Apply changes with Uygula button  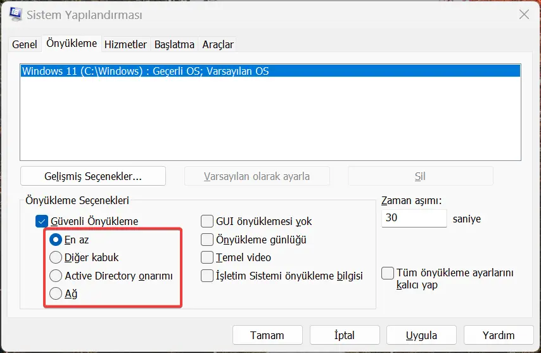422,335
